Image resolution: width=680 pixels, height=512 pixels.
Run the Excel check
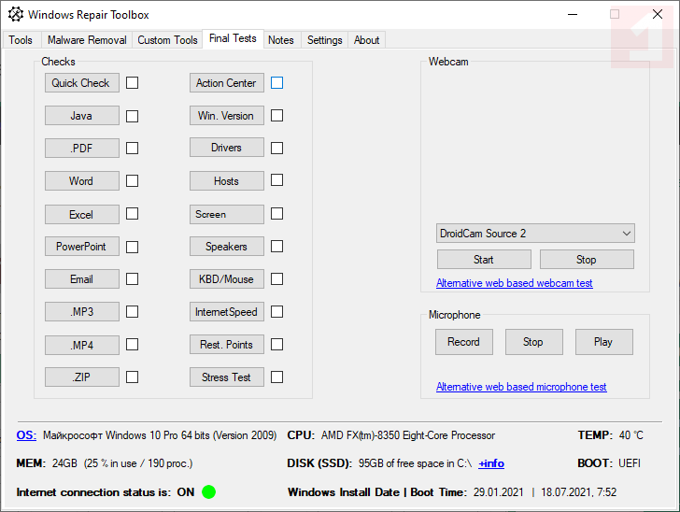click(x=82, y=214)
